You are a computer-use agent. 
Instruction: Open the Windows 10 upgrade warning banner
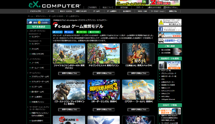coord(170,22)
